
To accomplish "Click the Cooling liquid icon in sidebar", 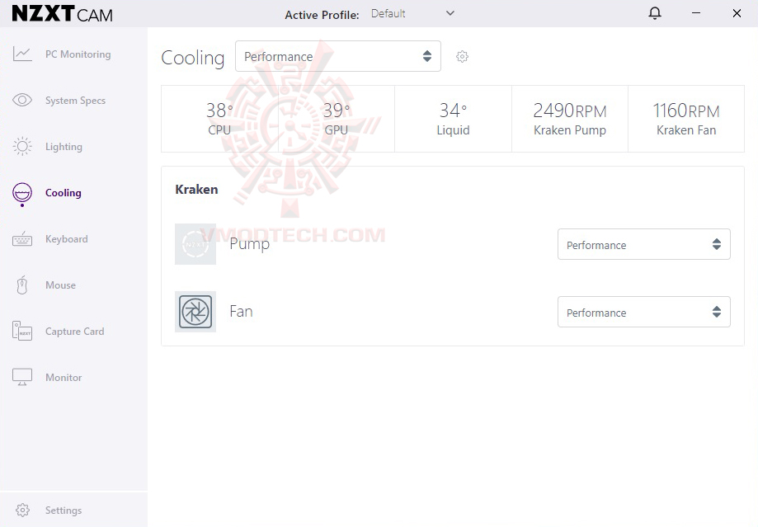I will (22, 194).
